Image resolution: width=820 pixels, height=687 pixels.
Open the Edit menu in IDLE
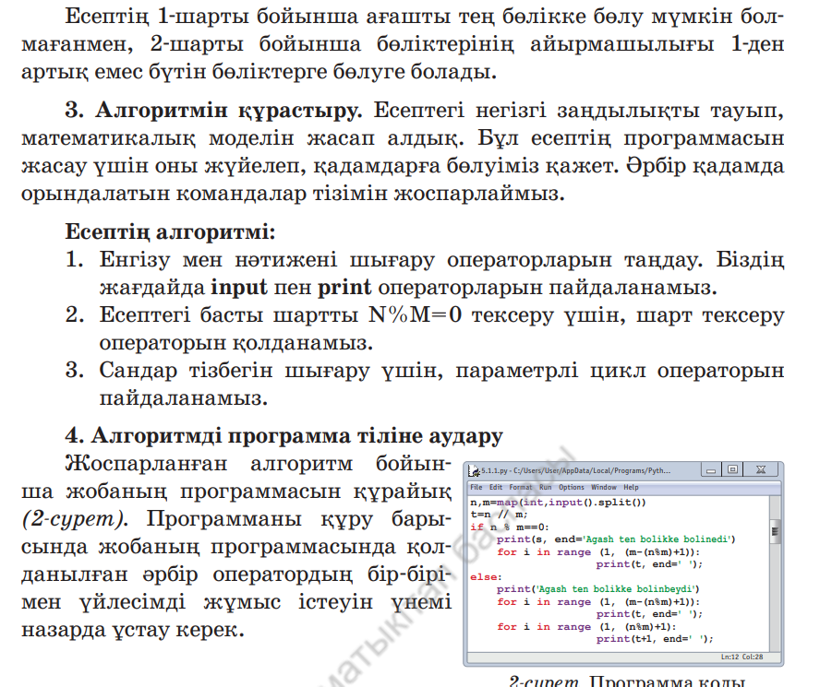tap(495, 488)
